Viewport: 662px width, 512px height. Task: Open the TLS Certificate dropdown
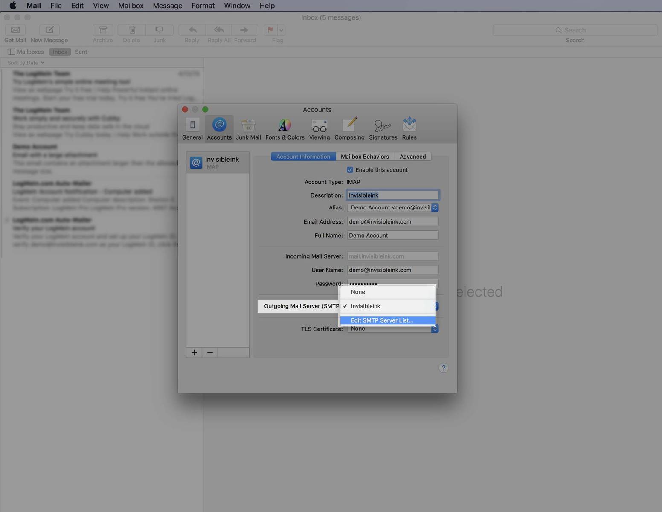coord(393,329)
